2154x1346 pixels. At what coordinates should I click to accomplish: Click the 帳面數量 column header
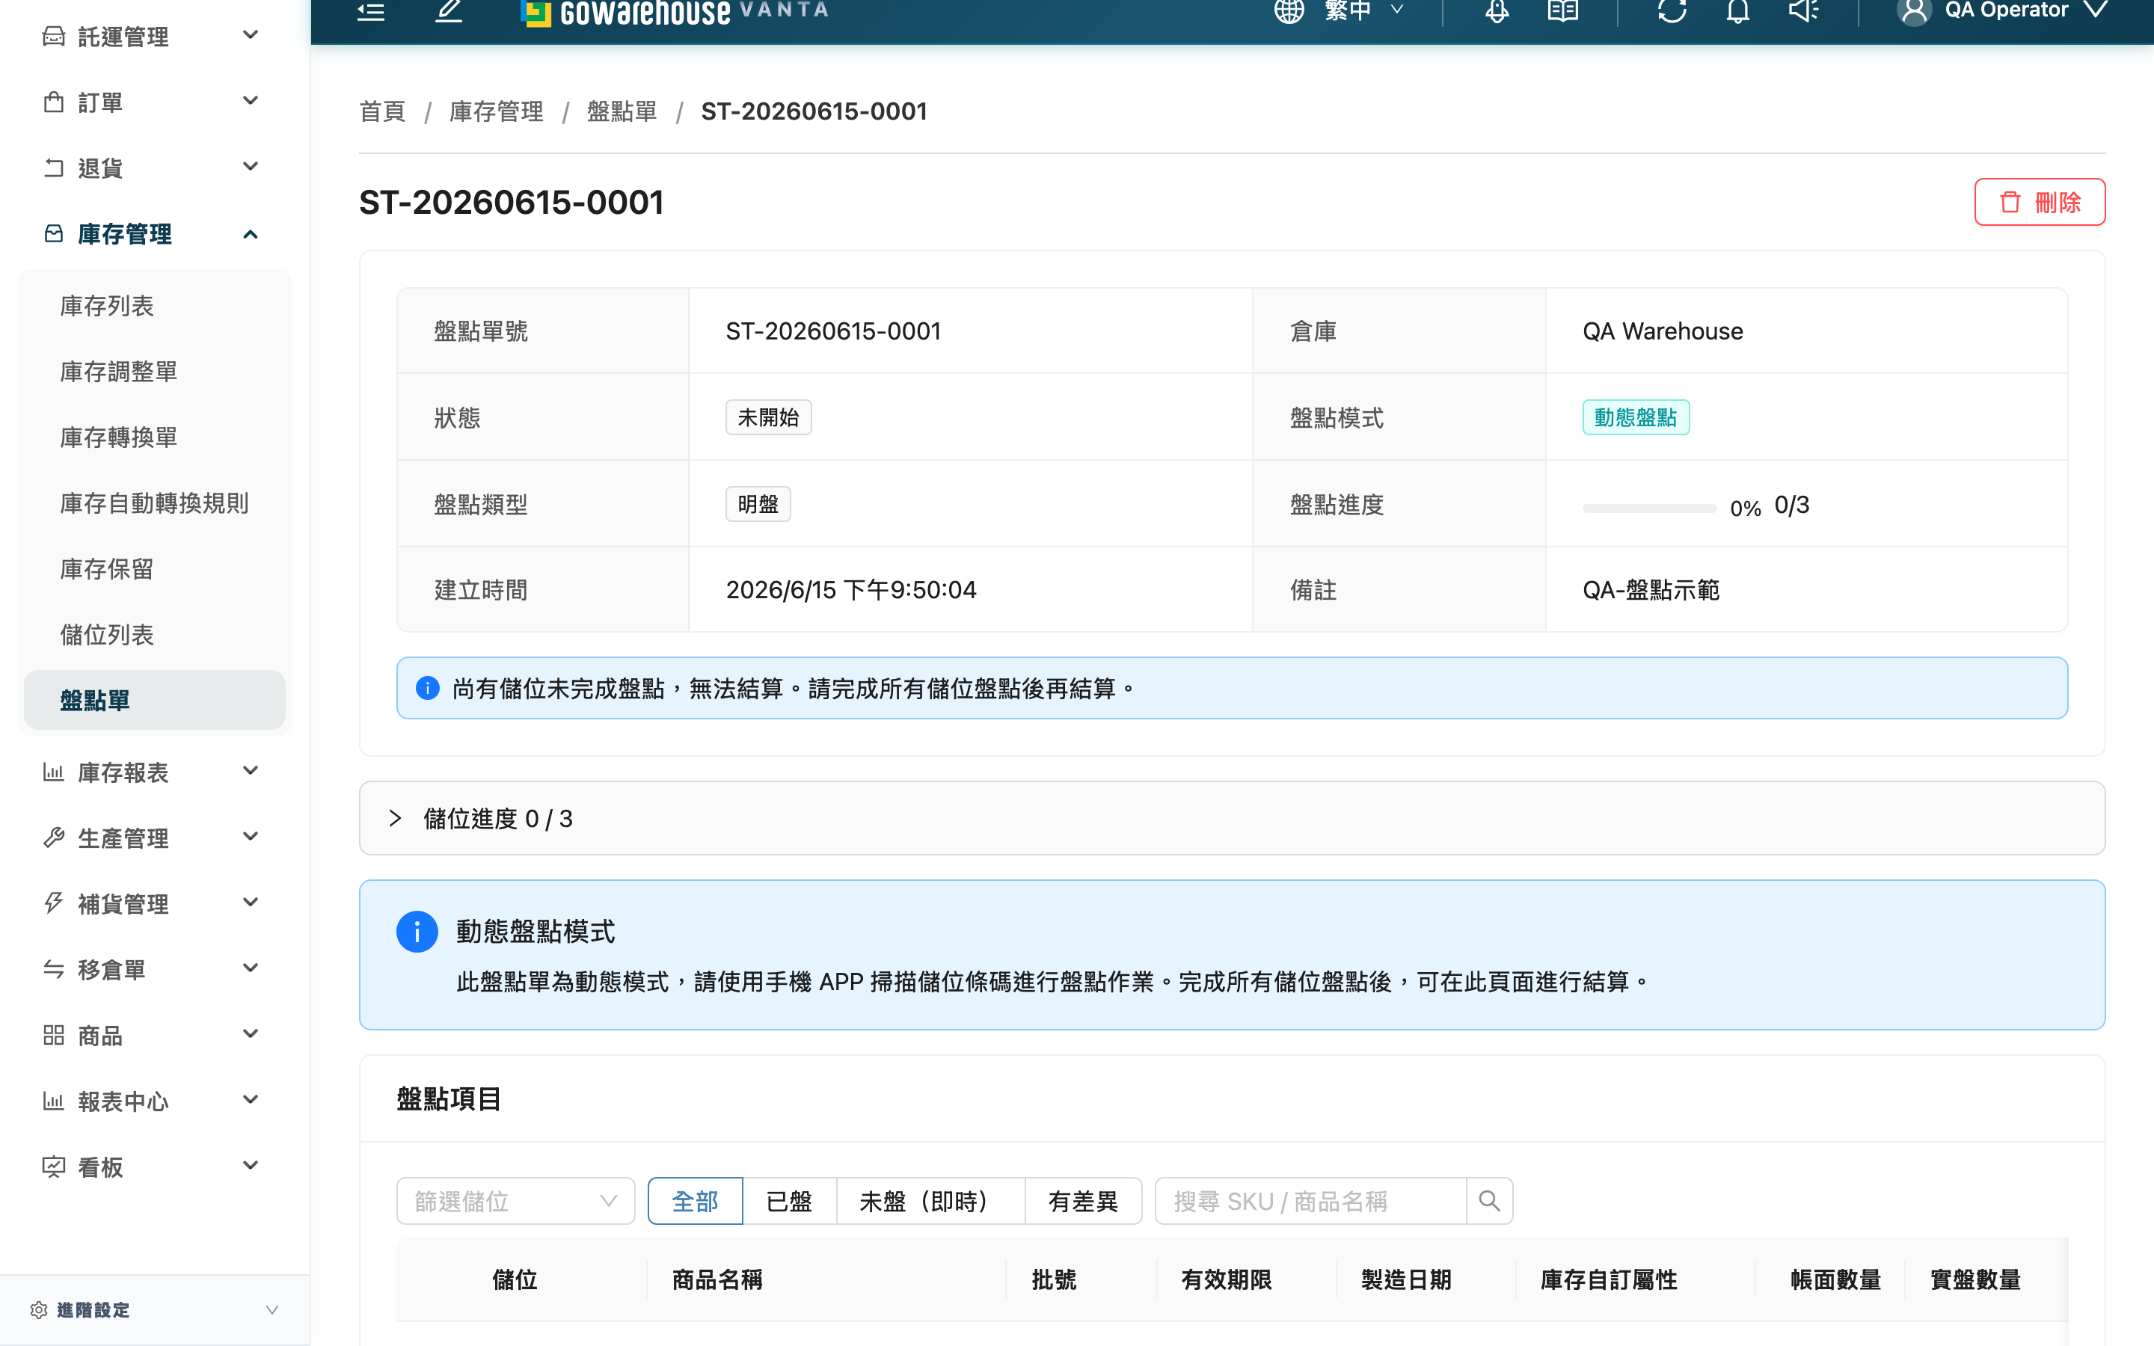click(x=1835, y=1279)
